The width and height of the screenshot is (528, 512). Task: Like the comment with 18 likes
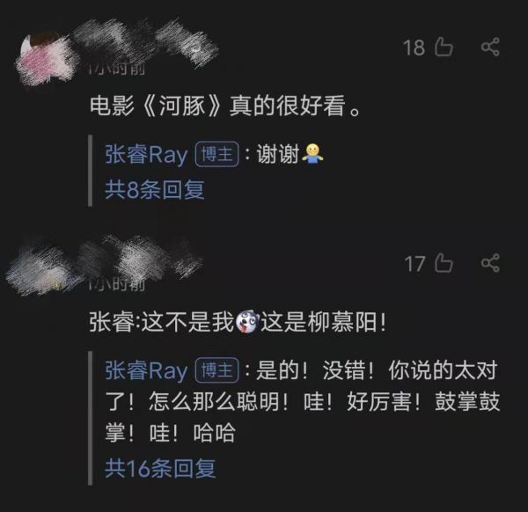pyautogui.click(x=444, y=47)
